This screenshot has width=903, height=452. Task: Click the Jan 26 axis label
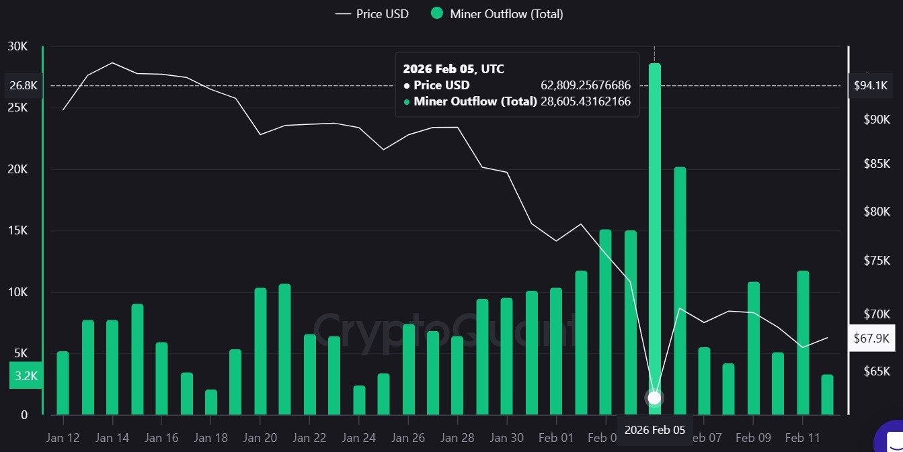[408, 437]
